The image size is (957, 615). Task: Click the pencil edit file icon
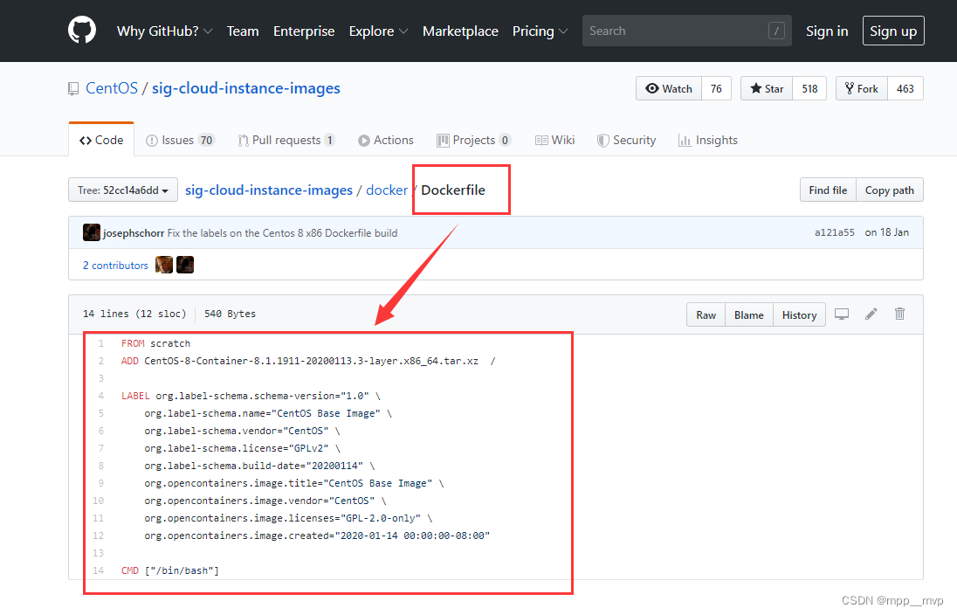point(871,314)
